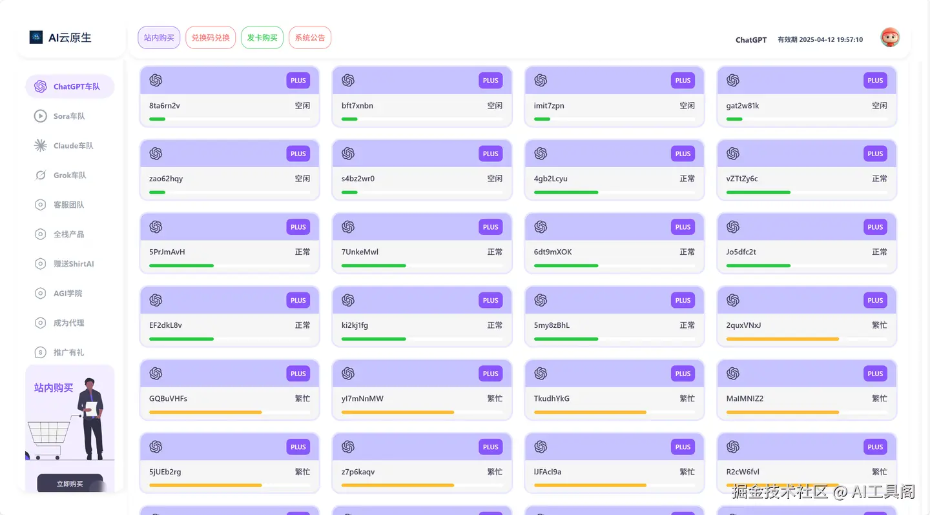Switch to the 兑换码兑换 tab
Screen dimensions: 930x515
pos(211,37)
